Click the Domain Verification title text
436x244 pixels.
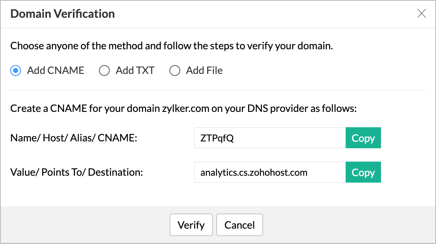(x=62, y=13)
